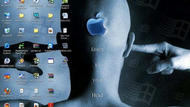Select the private folder icon
This screenshot has height=107, width=190.
coord(36,31)
